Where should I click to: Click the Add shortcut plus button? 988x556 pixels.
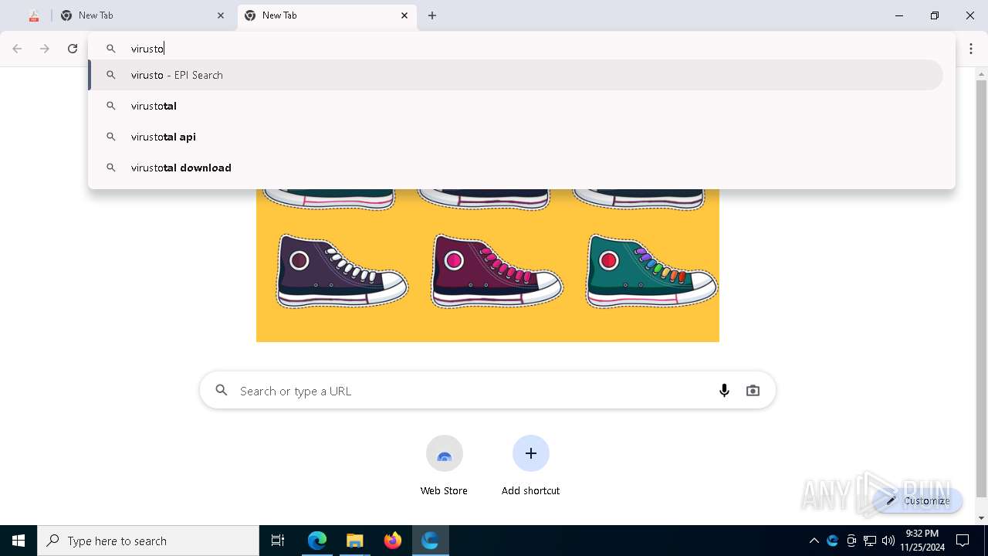531,453
